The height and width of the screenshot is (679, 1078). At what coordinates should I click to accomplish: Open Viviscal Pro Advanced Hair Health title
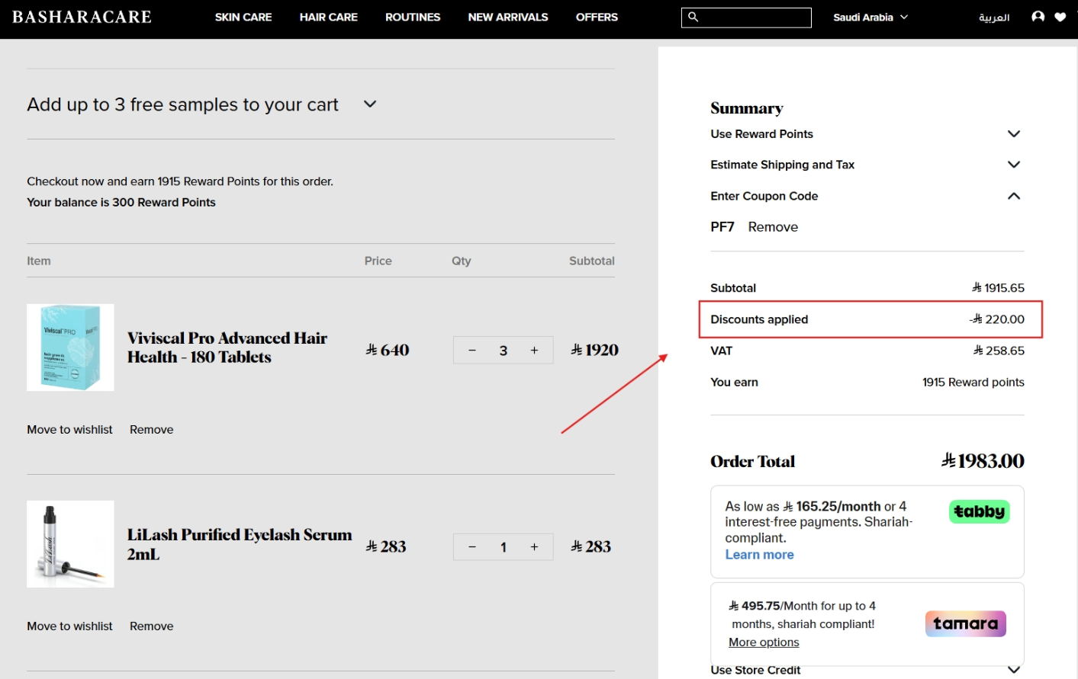coord(227,348)
